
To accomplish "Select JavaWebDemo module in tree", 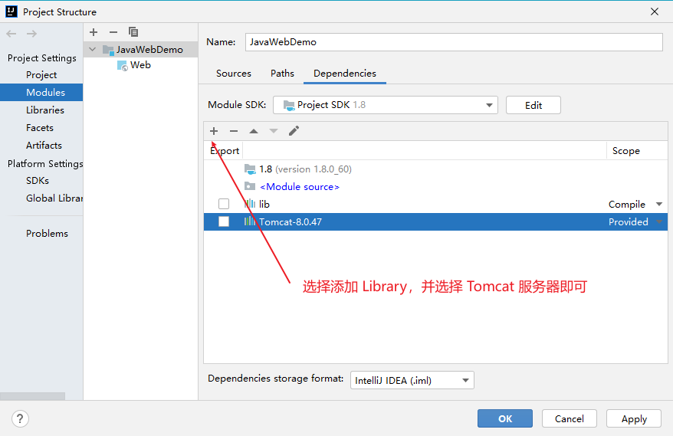I will pos(140,49).
